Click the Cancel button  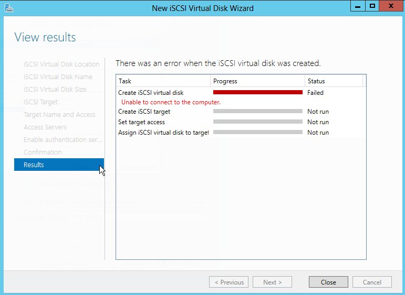(x=372, y=282)
